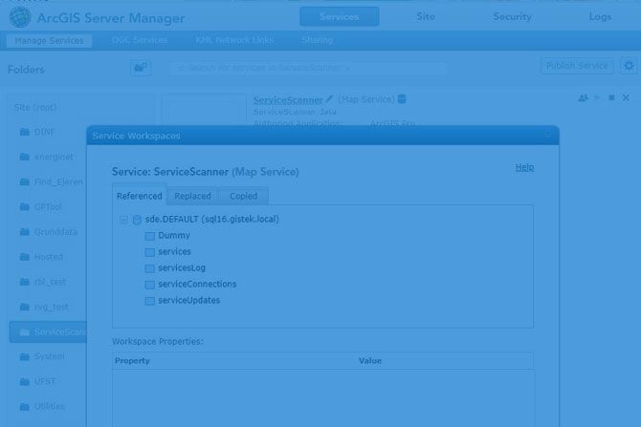The image size is (641, 427).
Task: Open the Help link in dialog
Action: tap(524, 167)
